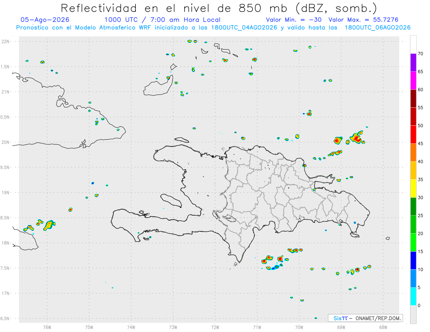Pick the blue 10–15 dBZ color band

tap(413, 260)
